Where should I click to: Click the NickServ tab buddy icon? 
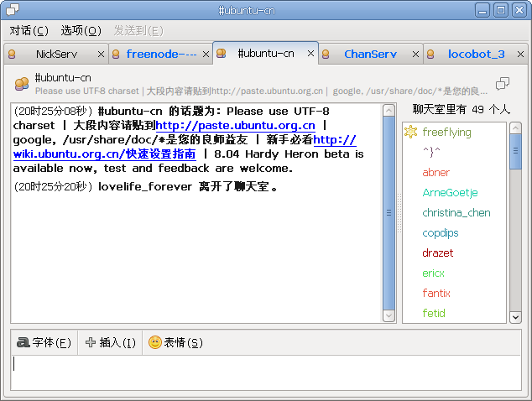click(12, 55)
